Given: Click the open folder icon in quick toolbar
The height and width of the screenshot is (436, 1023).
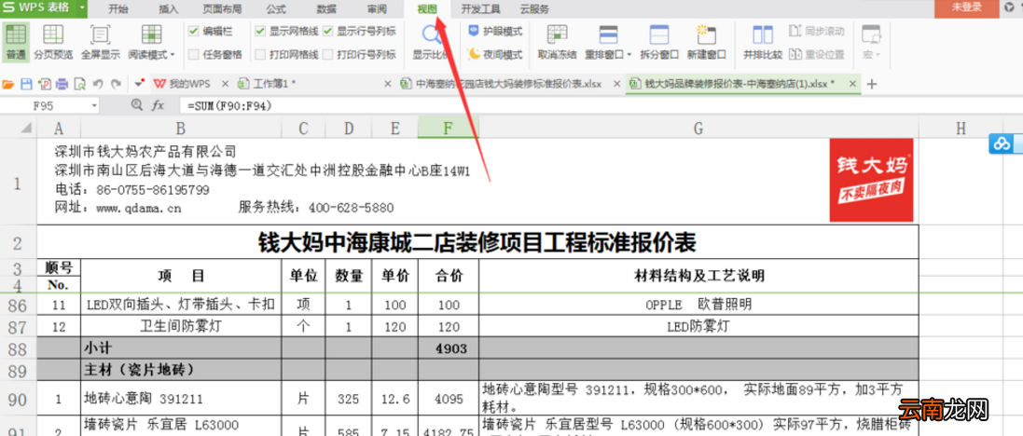Looking at the screenshot, I should coord(8,84).
